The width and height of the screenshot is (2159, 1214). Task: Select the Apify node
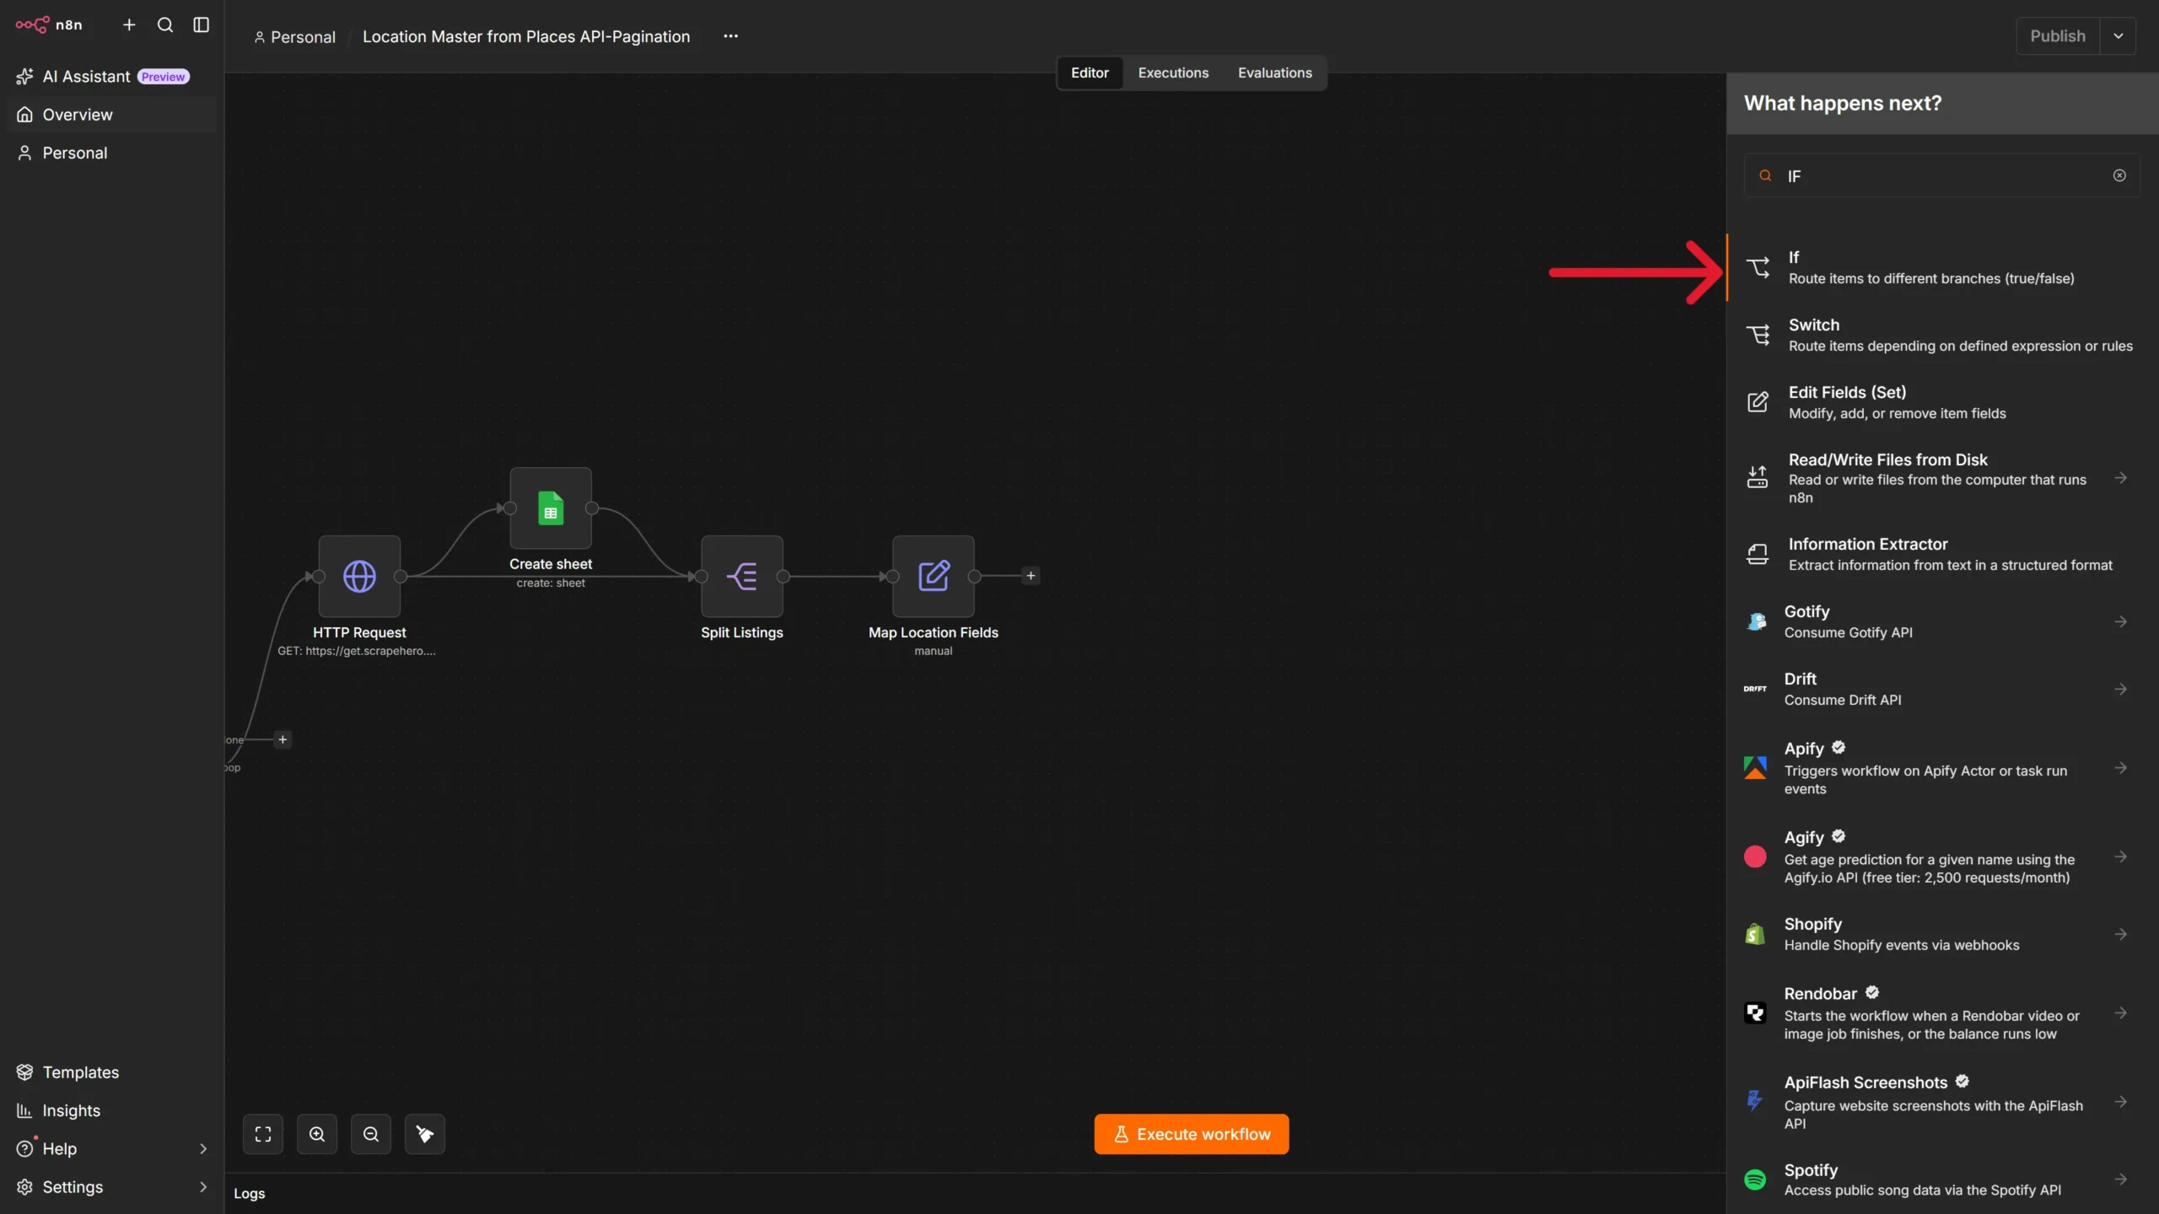pyautogui.click(x=1941, y=768)
